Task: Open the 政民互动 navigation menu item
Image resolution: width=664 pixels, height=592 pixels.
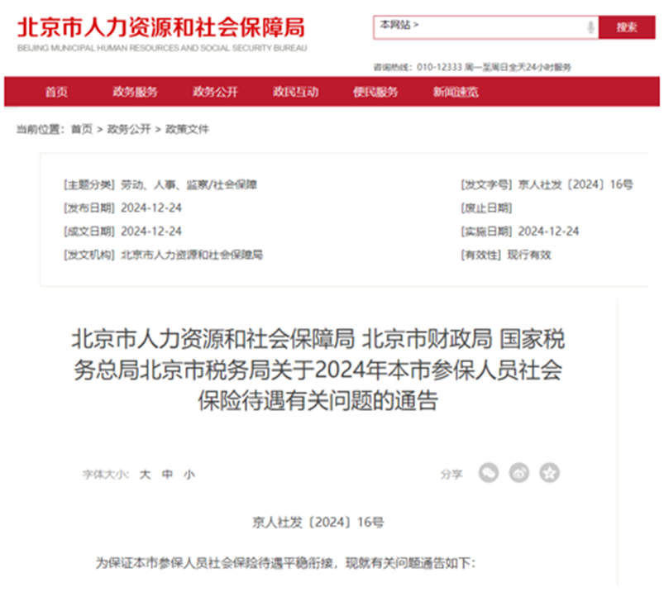Action: [295, 92]
